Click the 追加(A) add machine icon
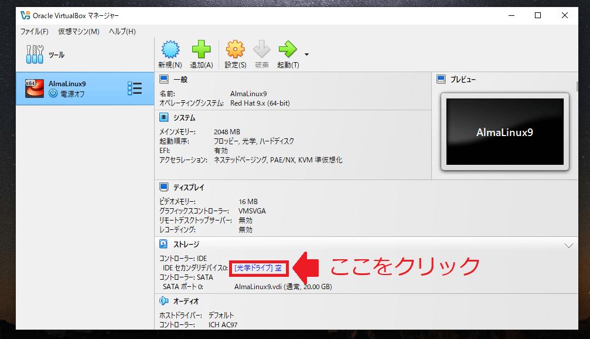 tap(202, 49)
